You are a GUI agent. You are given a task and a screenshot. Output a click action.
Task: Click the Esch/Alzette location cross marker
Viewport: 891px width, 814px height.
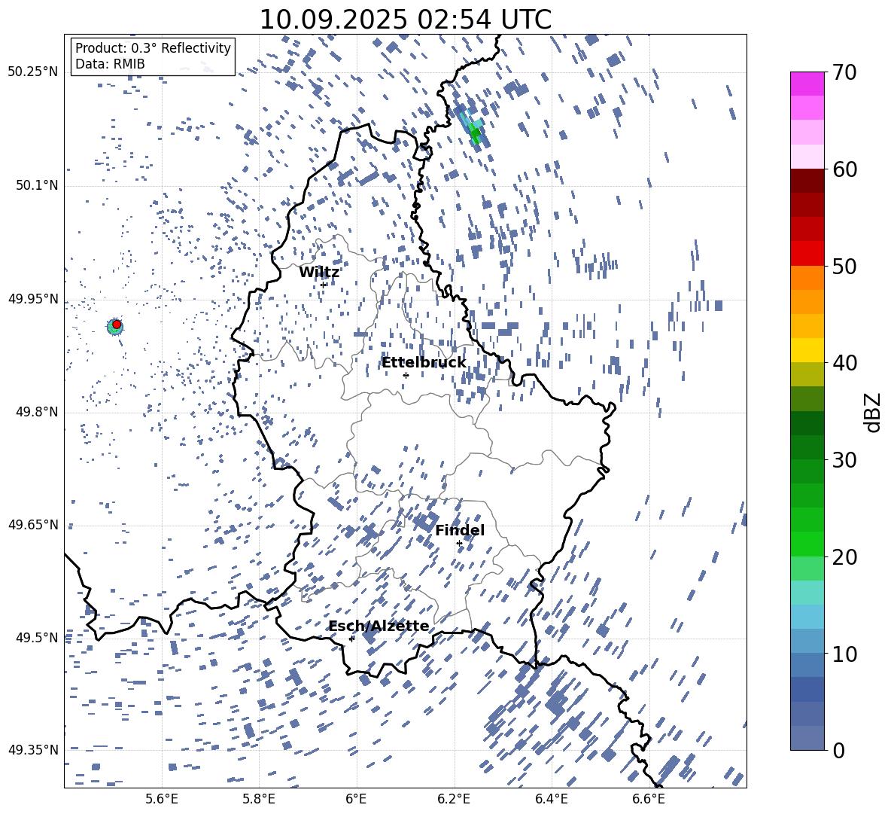click(x=351, y=639)
